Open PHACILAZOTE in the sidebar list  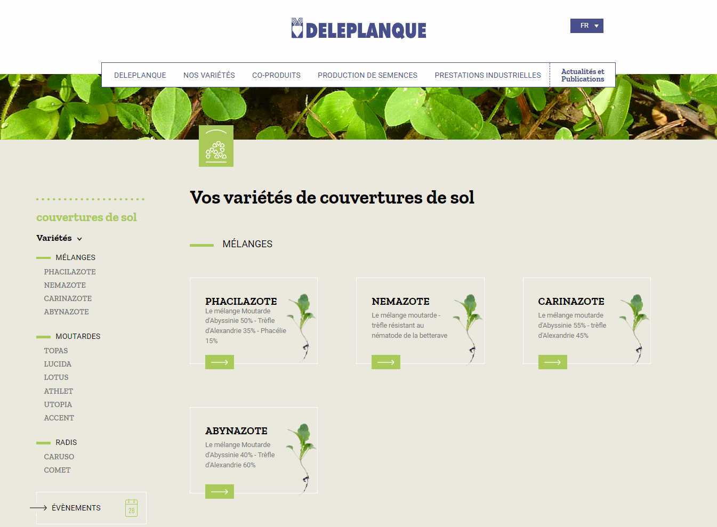click(70, 272)
